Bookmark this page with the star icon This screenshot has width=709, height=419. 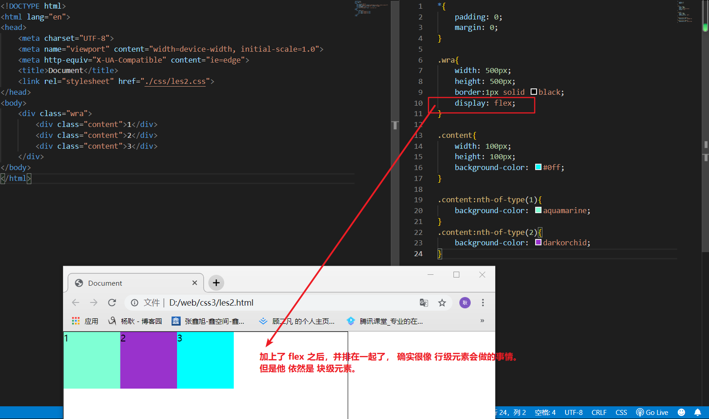pos(442,303)
